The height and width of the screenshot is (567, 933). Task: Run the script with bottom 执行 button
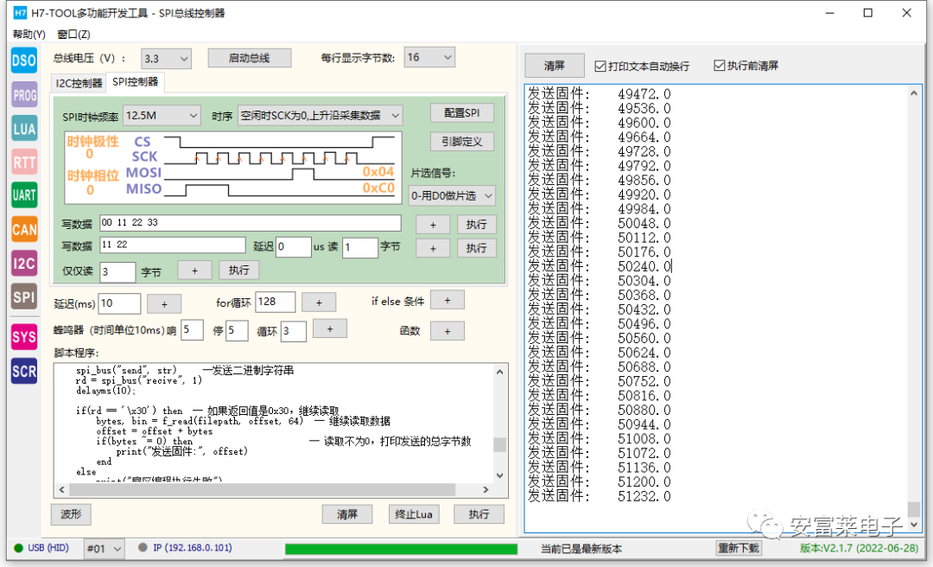479,514
